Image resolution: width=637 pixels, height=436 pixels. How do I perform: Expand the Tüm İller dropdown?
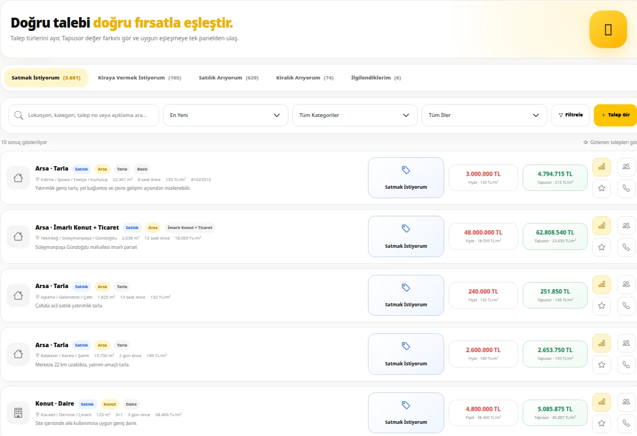click(484, 115)
